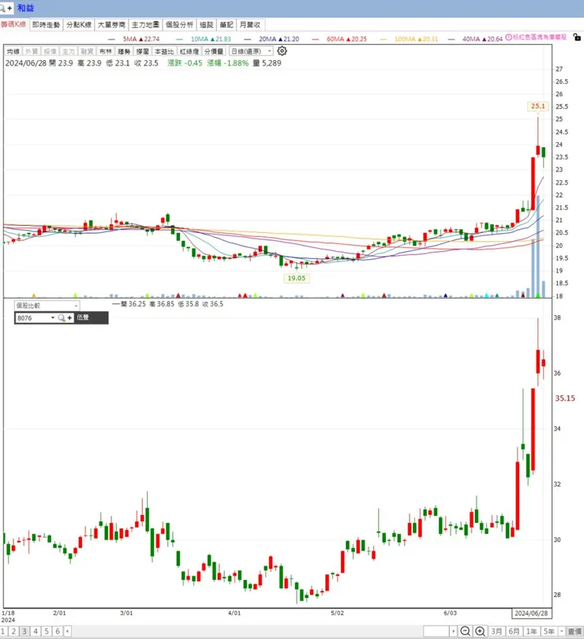Select page 3 at bottom left
The image size is (584, 639).
pos(24,631)
